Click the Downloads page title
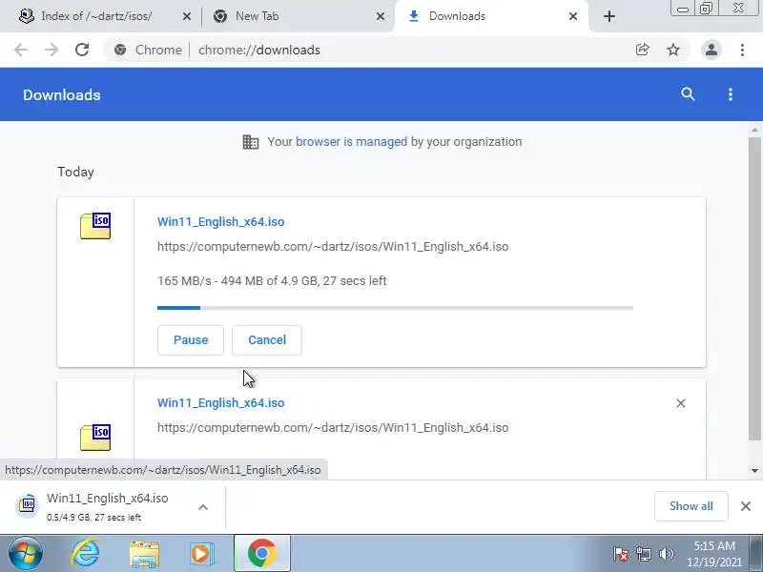This screenshot has height=572, width=763. pos(62,94)
